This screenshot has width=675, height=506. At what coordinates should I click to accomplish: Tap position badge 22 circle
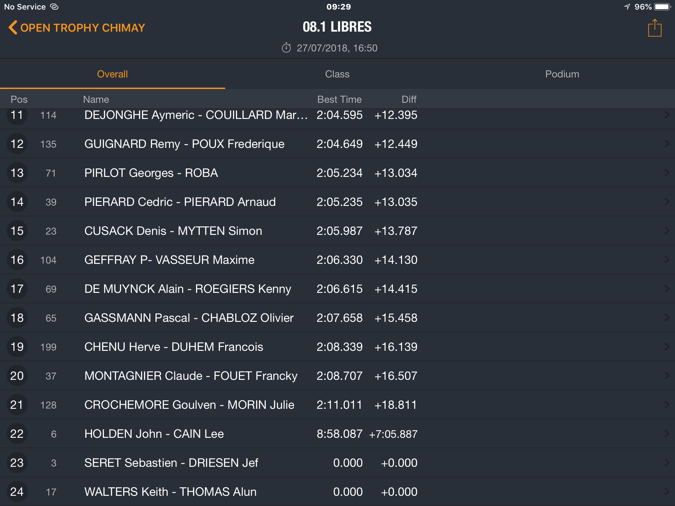point(17,434)
